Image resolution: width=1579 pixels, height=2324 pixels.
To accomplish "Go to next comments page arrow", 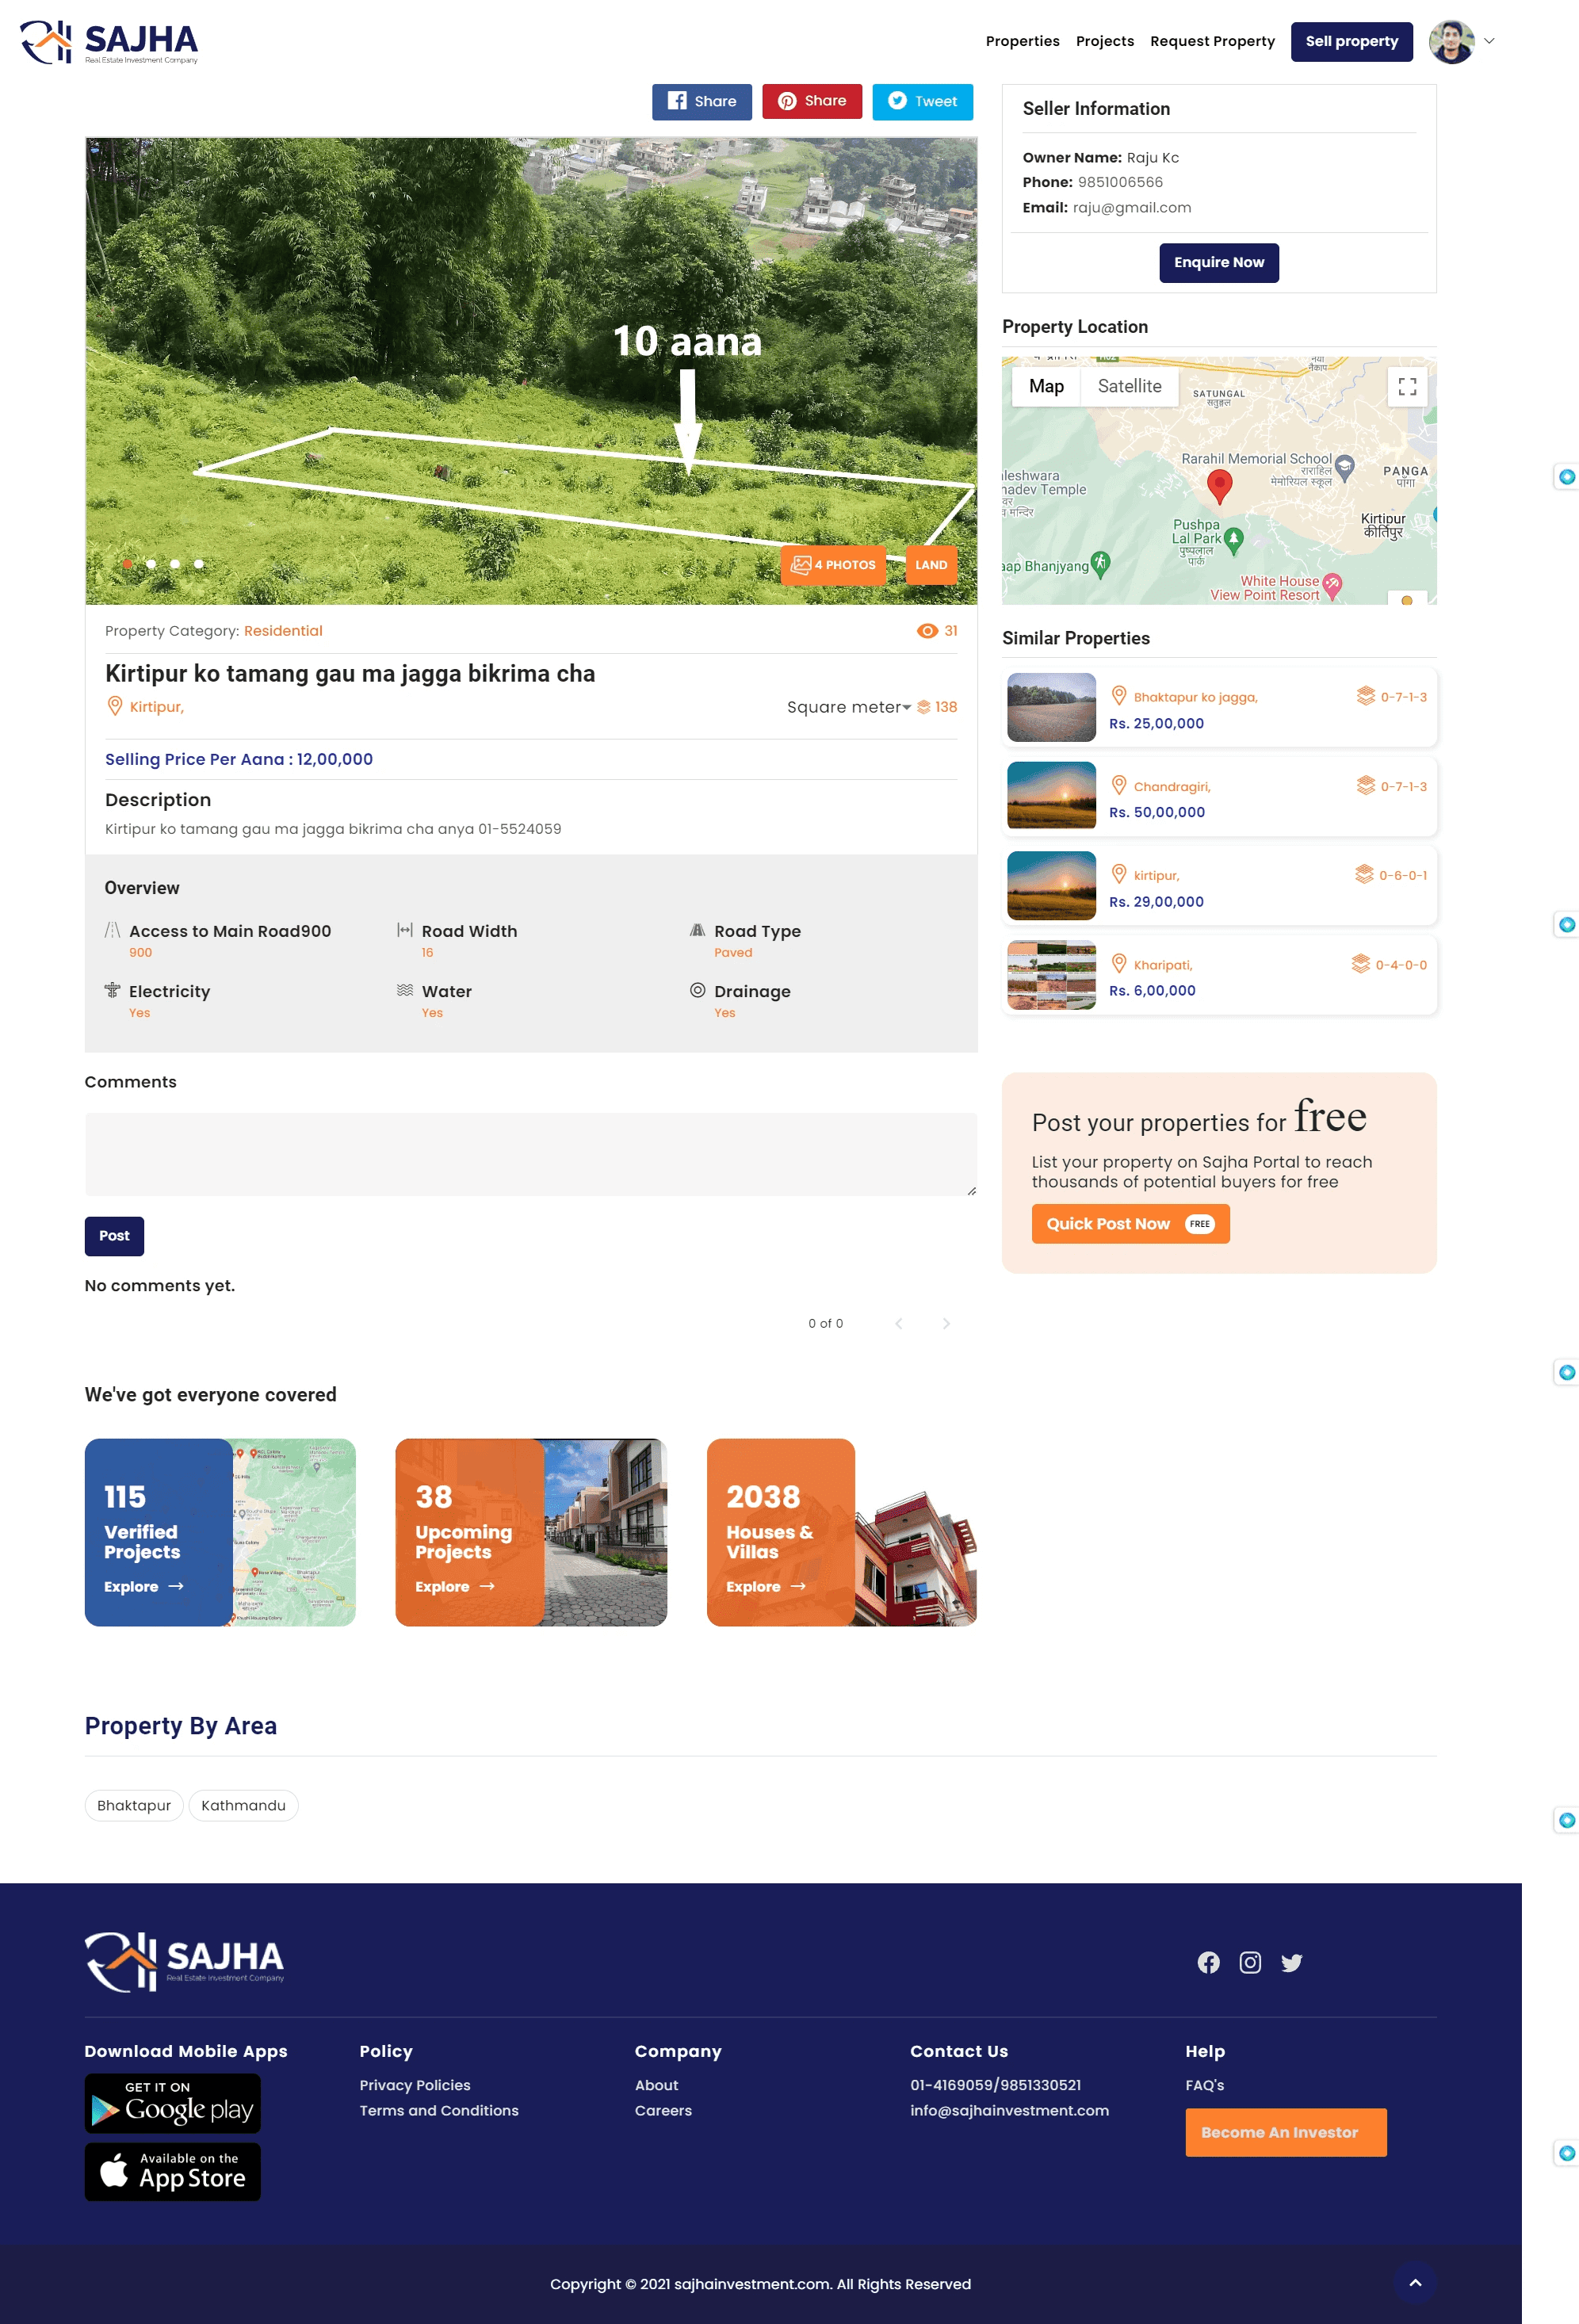I will (946, 1324).
